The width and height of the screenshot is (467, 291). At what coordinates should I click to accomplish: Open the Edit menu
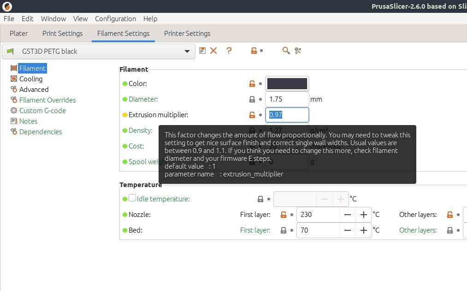click(27, 19)
